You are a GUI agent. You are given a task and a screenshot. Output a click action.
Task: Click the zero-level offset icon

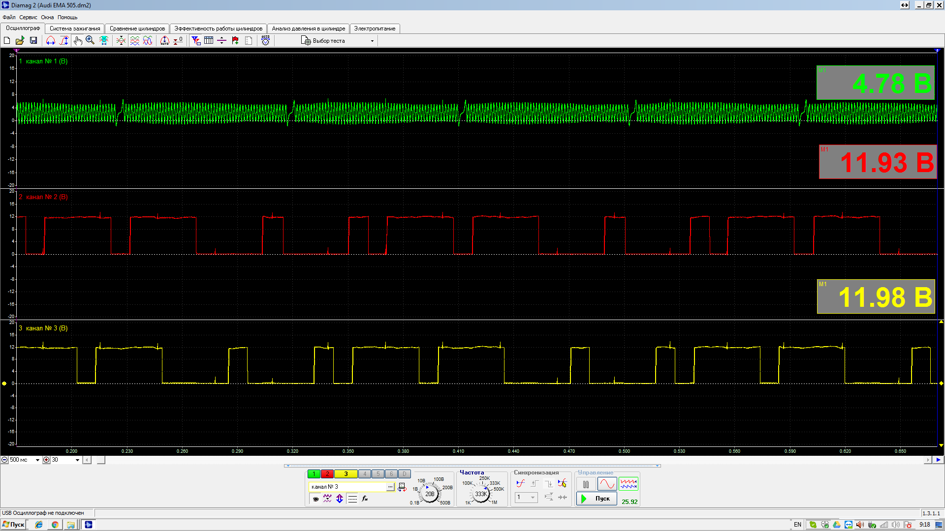click(178, 41)
